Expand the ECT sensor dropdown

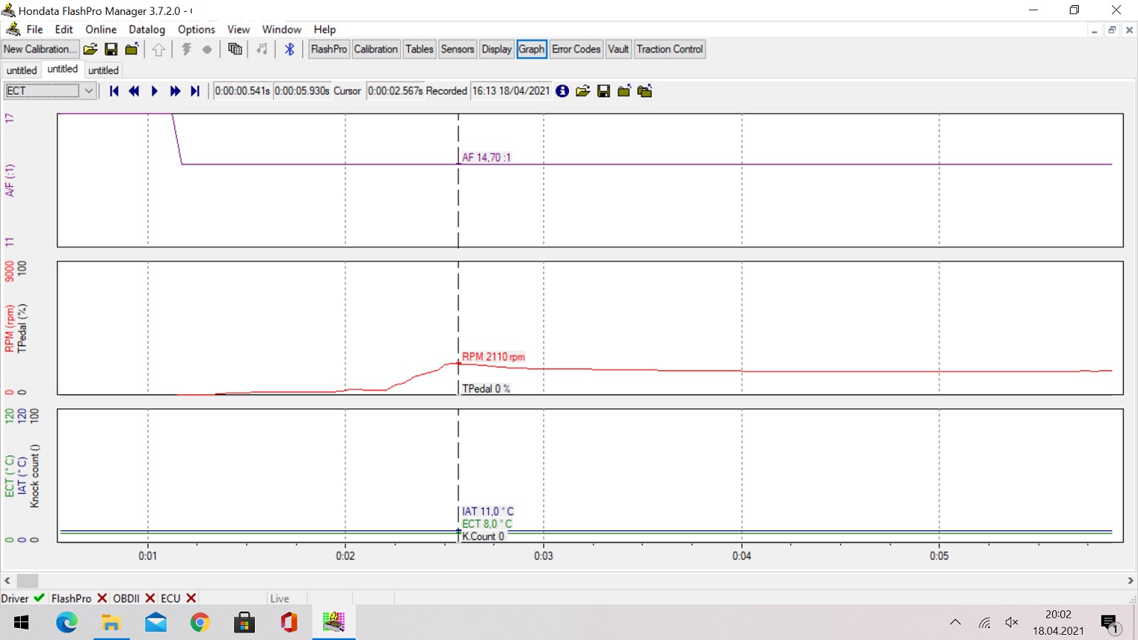tap(89, 91)
